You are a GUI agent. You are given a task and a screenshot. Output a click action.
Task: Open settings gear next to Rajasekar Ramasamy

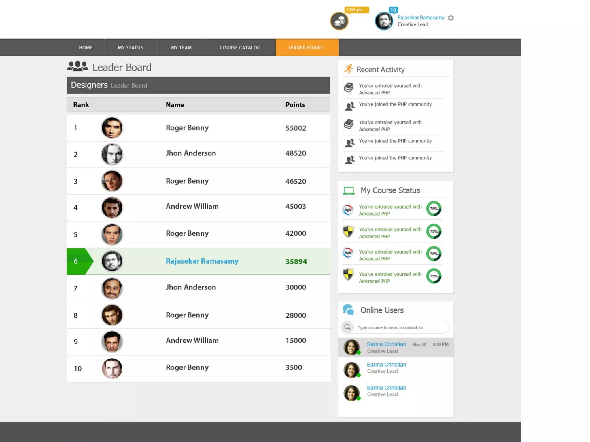pos(451,18)
